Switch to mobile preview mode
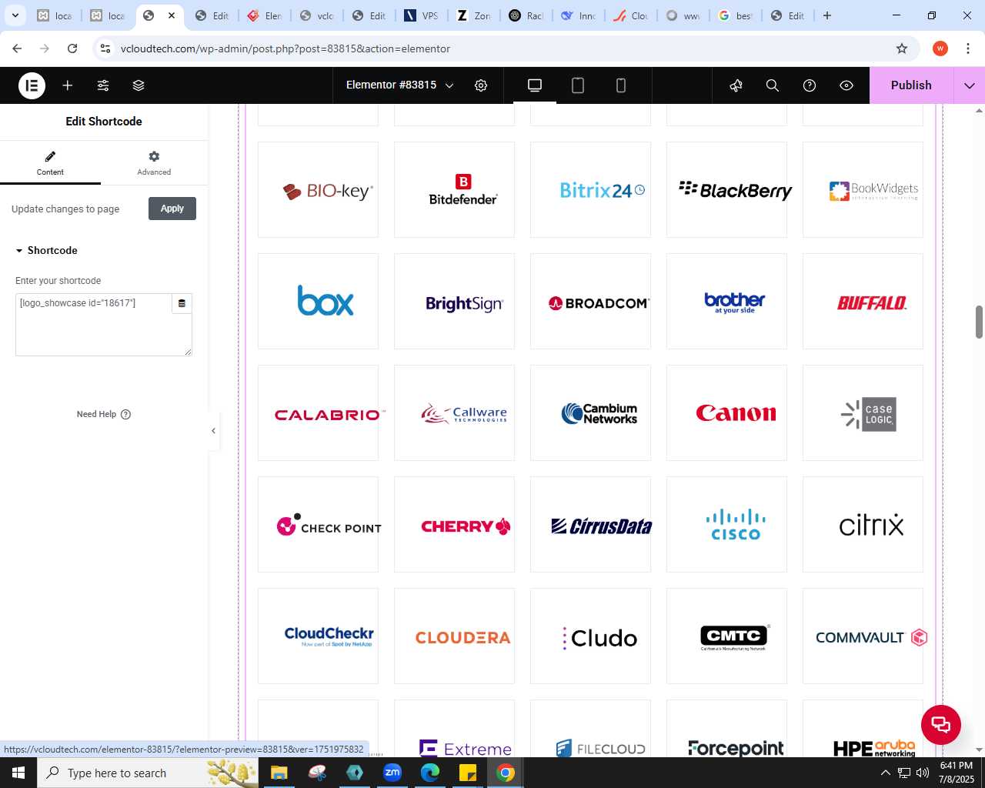Image resolution: width=985 pixels, height=788 pixels. pos(621,85)
